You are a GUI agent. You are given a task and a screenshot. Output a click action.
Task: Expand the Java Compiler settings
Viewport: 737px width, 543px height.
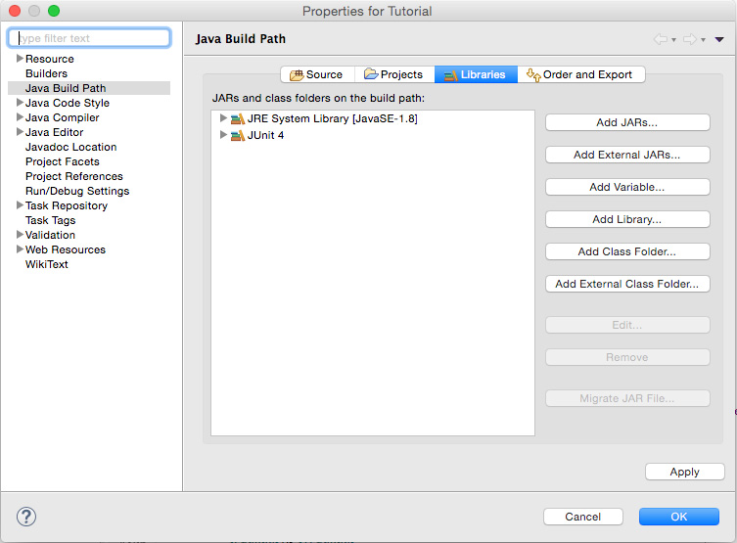tap(20, 117)
